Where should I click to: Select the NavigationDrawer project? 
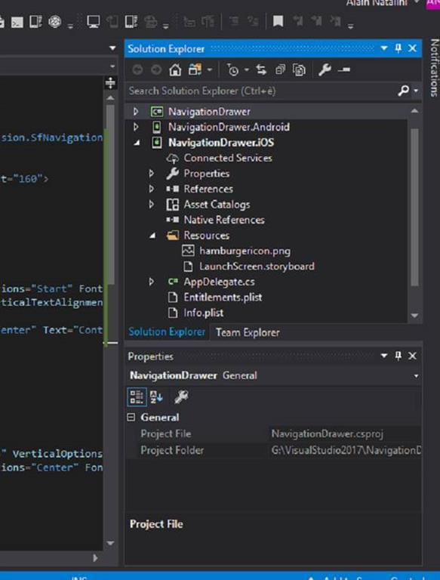coord(209,111)
